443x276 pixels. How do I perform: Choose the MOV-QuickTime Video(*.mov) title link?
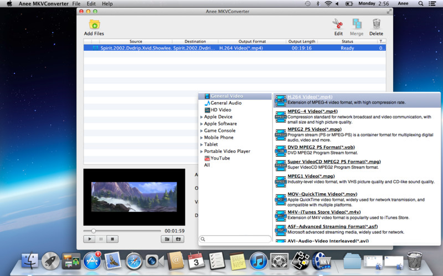point(322,194)
